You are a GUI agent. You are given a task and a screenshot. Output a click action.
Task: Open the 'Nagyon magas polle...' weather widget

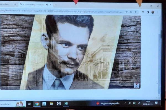pos(108,103)
